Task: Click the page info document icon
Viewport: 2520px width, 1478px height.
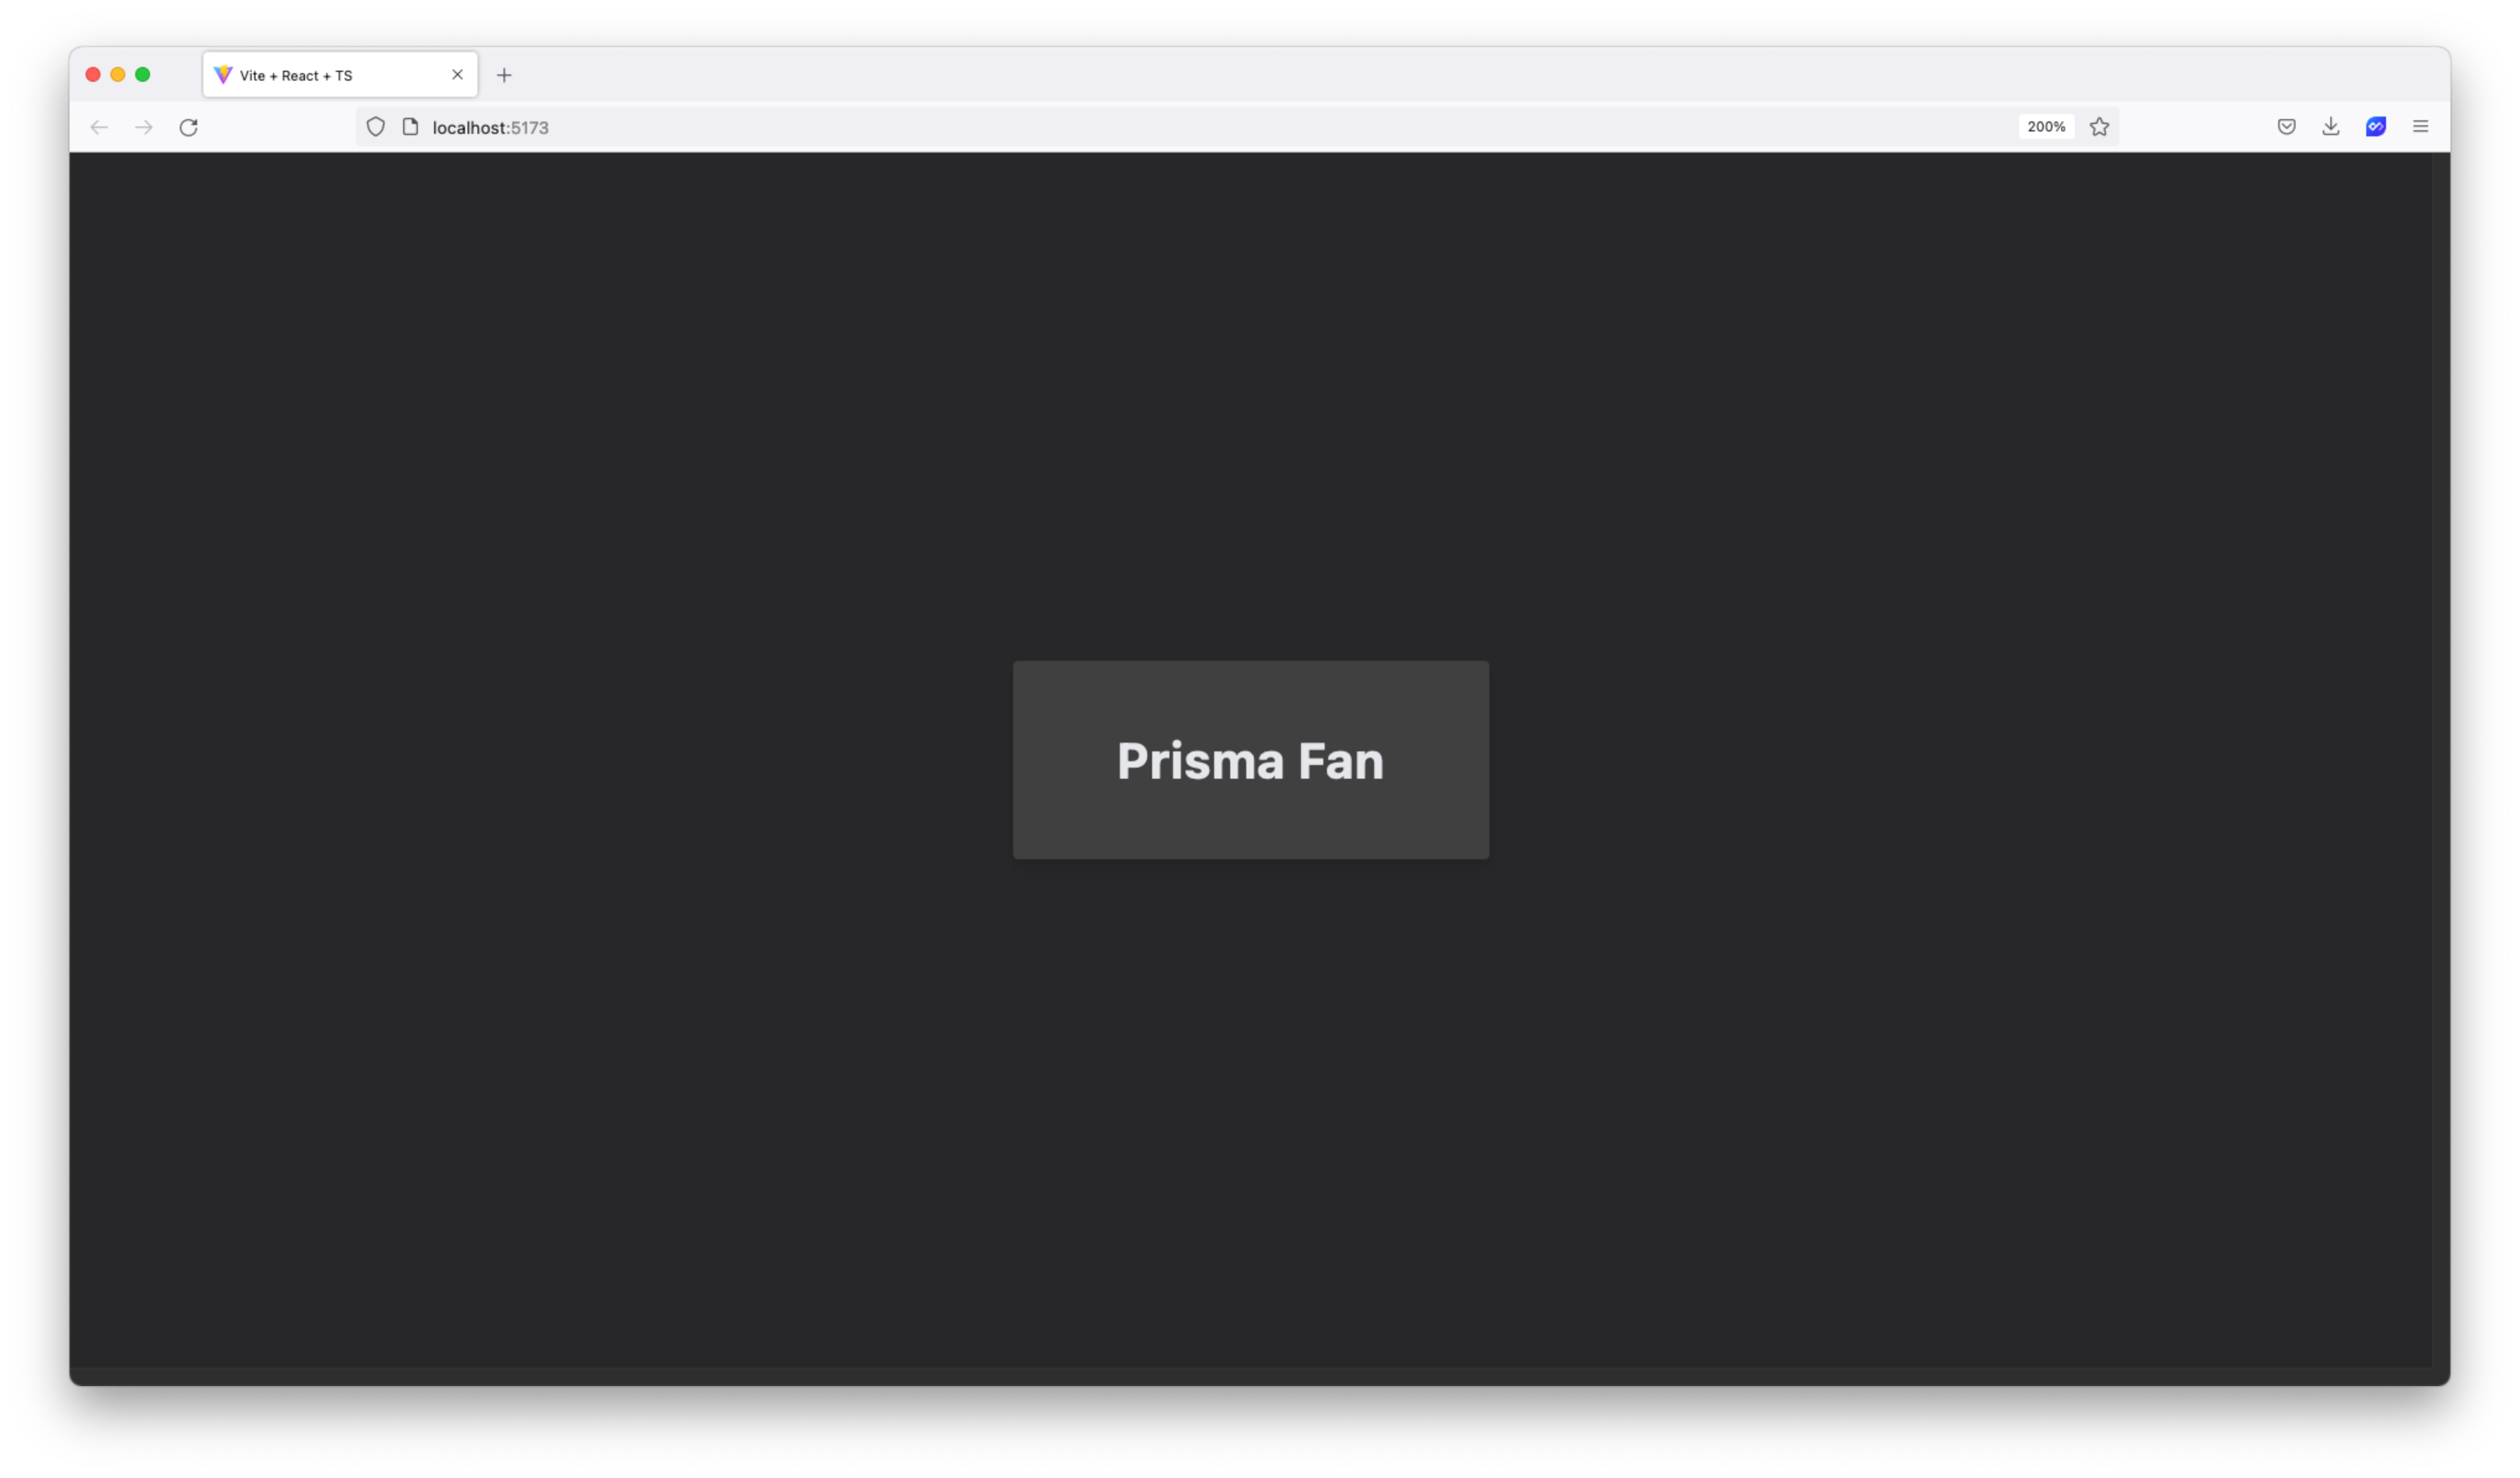Action: 410,127
